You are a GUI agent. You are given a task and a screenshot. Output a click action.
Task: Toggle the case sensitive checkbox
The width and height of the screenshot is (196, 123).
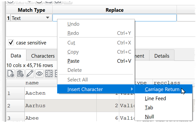tap(11, 43)
